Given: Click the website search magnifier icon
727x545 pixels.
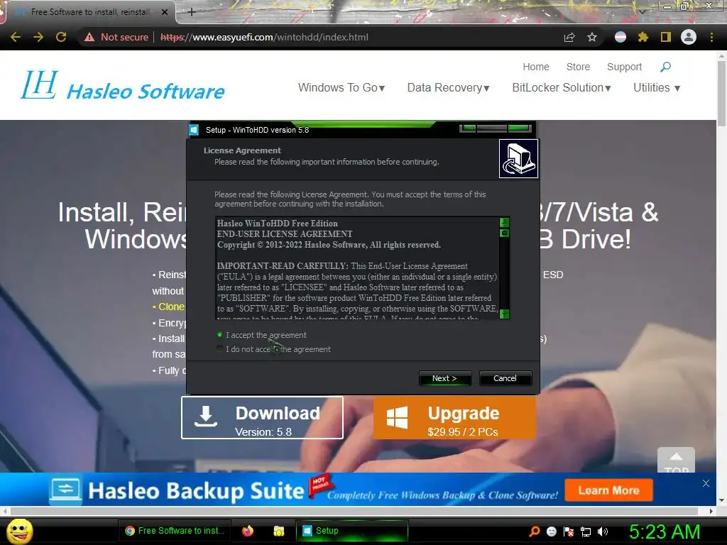Looking at the screenshot, I should coord(665,67).
